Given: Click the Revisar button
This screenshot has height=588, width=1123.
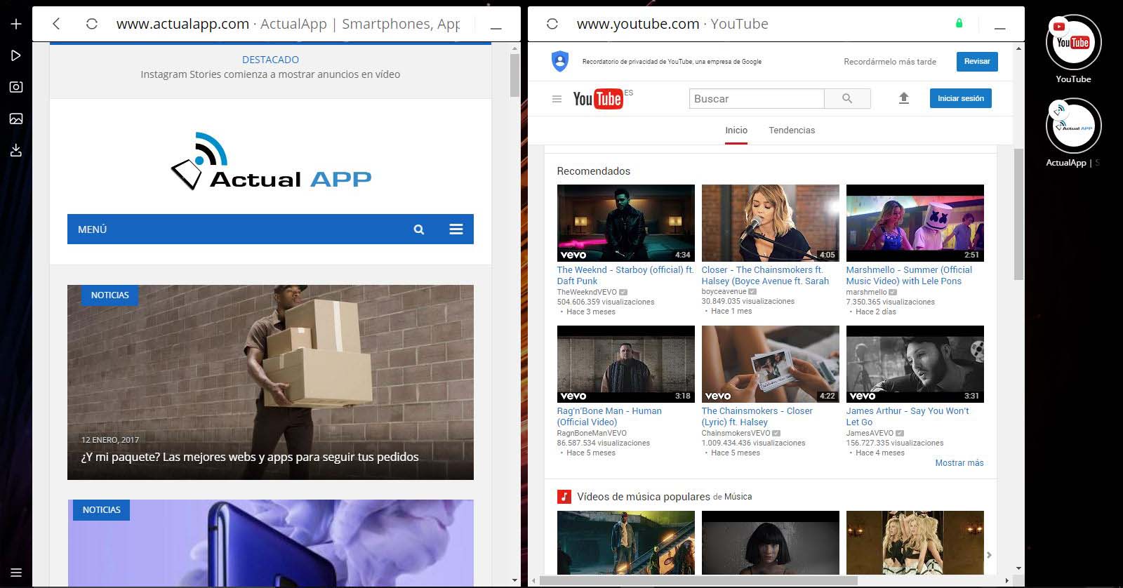Looking at the screenshot, I should click(x=977, y=61).
